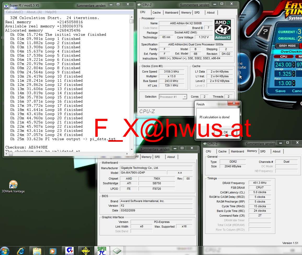Click the Ratio value 13.00 field

pos(283,83)
